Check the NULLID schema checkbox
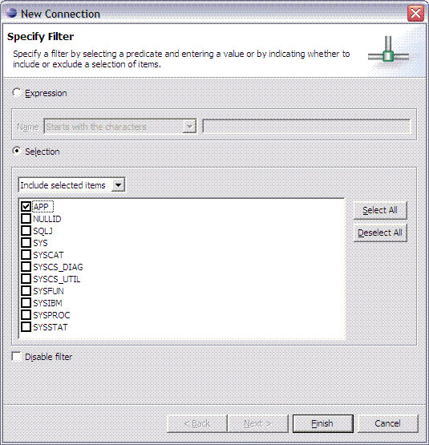Screen dimensions: 429x445 click(26, 219)
